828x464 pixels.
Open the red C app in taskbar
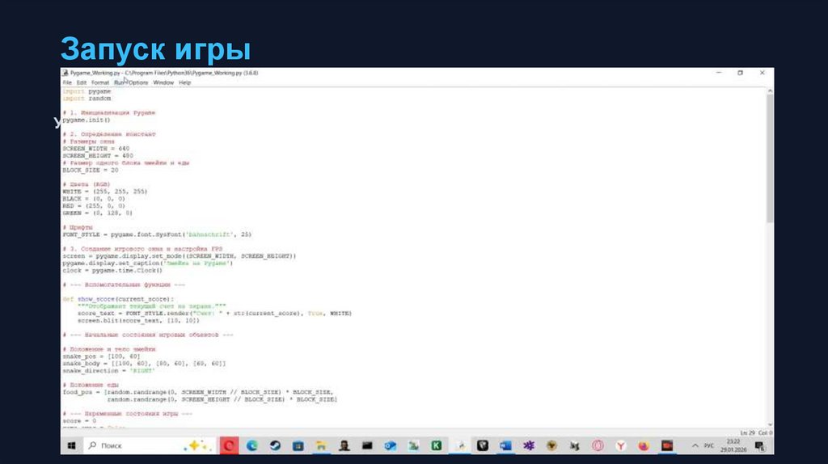click(x=229, y=445)
